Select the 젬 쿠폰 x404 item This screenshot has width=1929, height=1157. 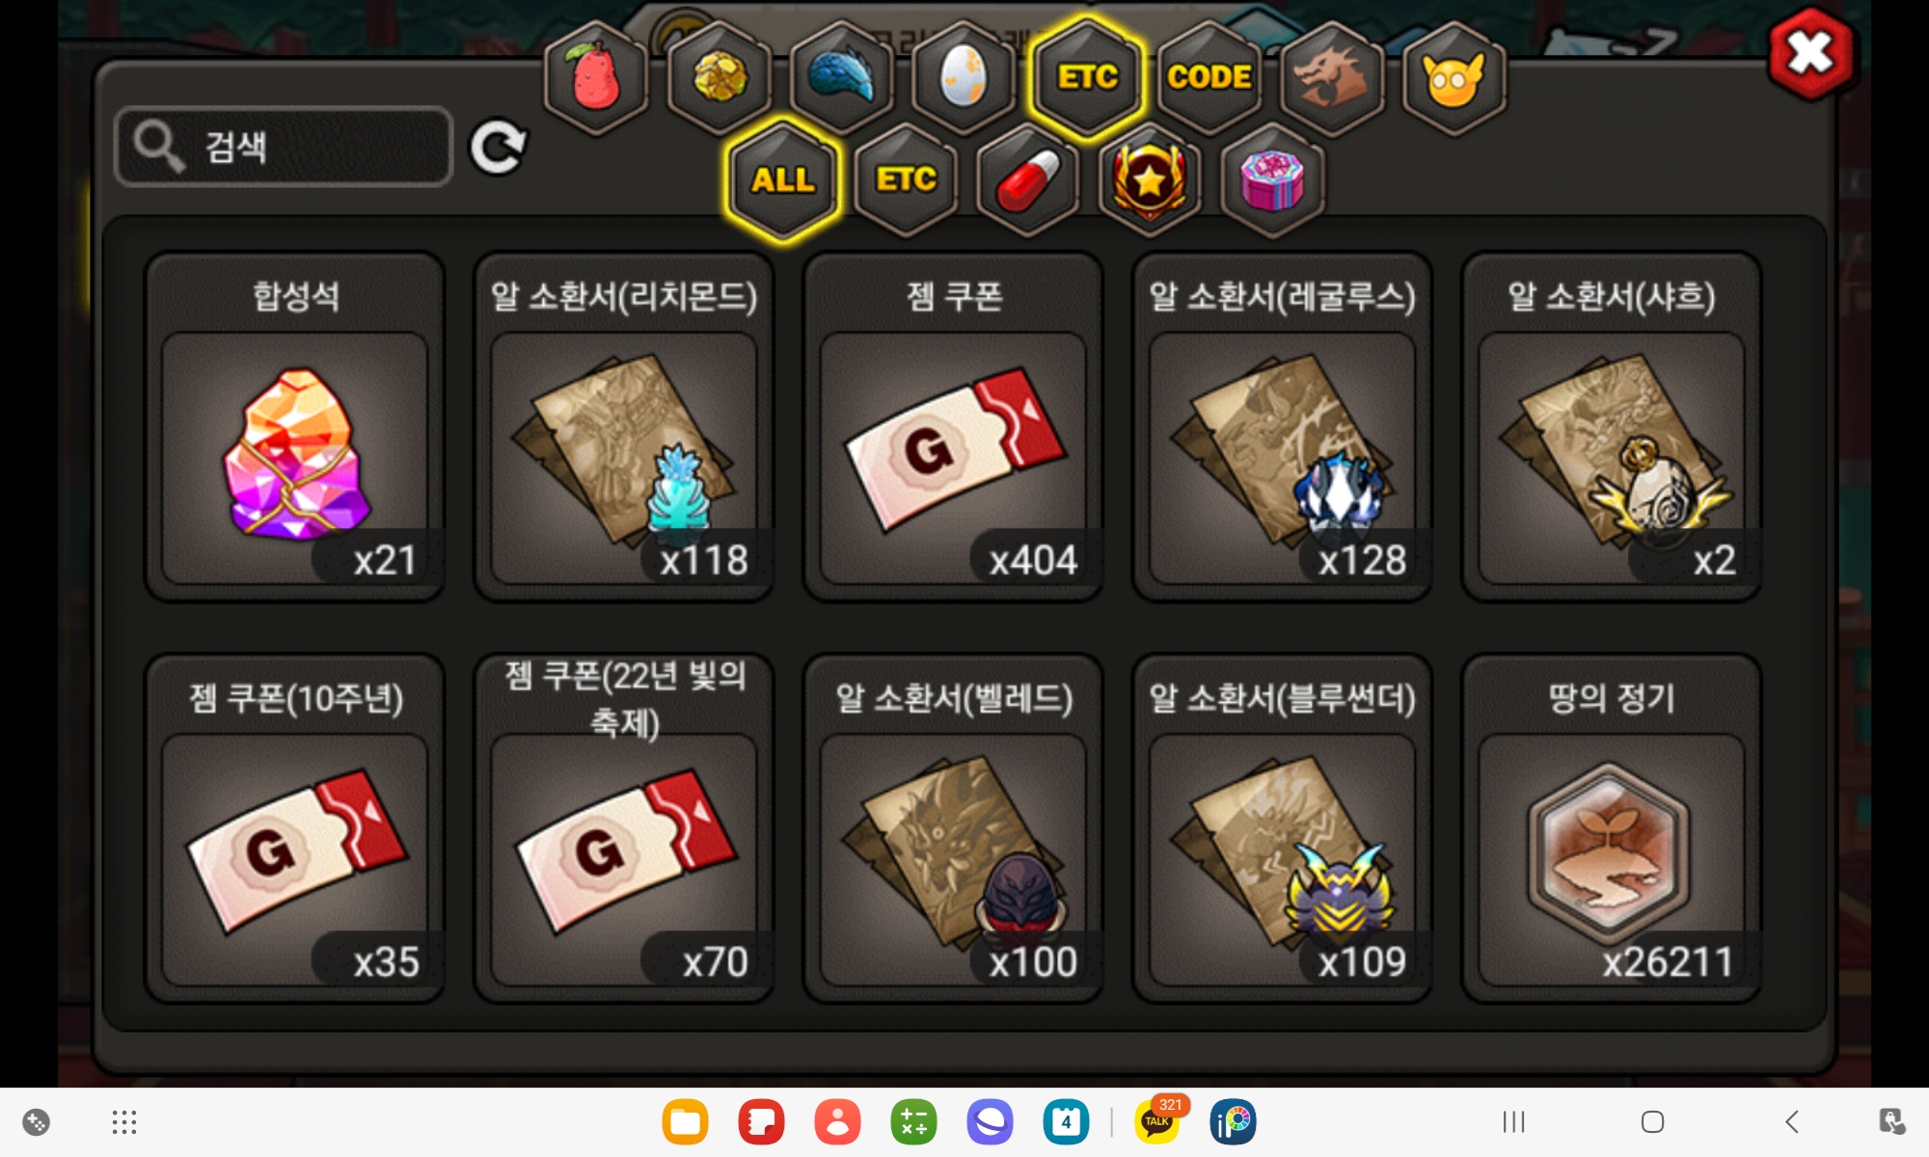[953, 427]
